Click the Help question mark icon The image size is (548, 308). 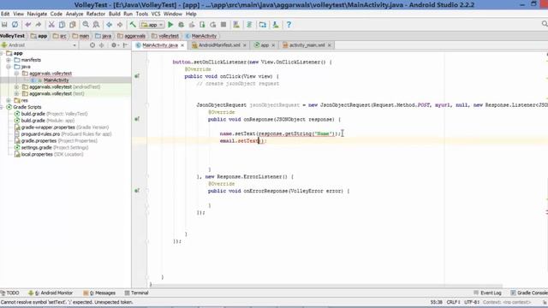pyautogui.click(x=289, y=25)
